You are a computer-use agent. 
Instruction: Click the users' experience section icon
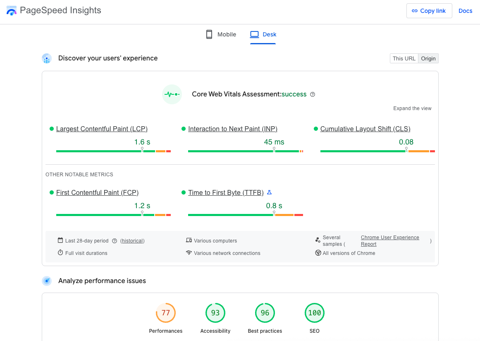point(47,58)
